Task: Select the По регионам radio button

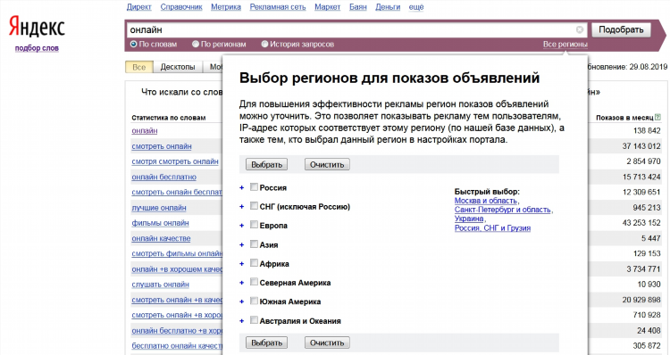Action: (196, 44)
